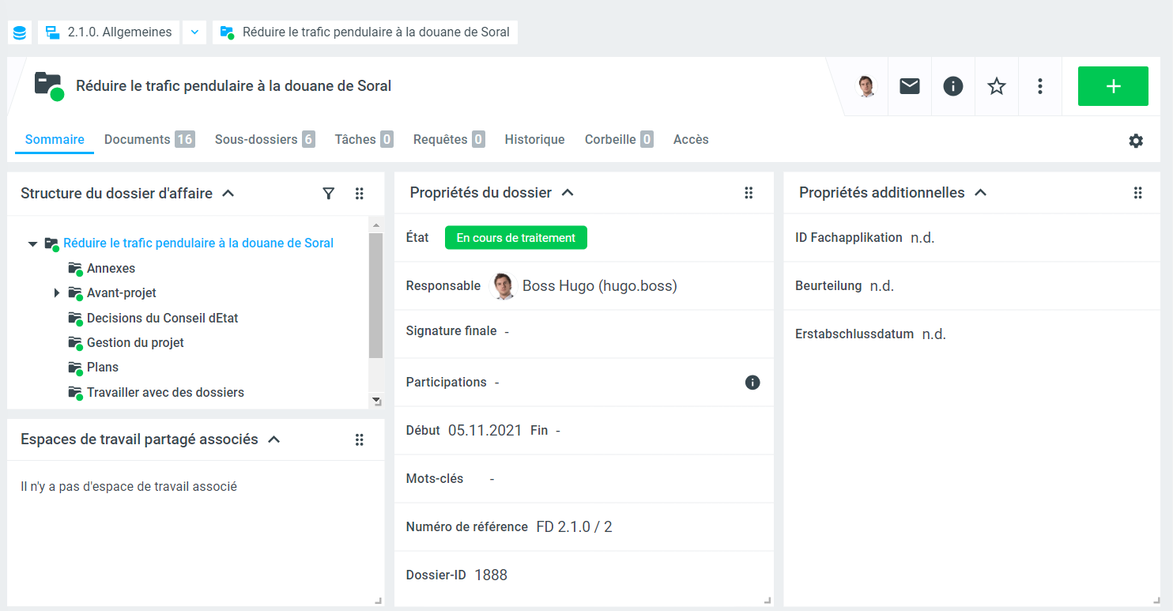Open dashboard settings gear icon
The width and height of the screenshot is (1173, 611).
[1136, 141]
